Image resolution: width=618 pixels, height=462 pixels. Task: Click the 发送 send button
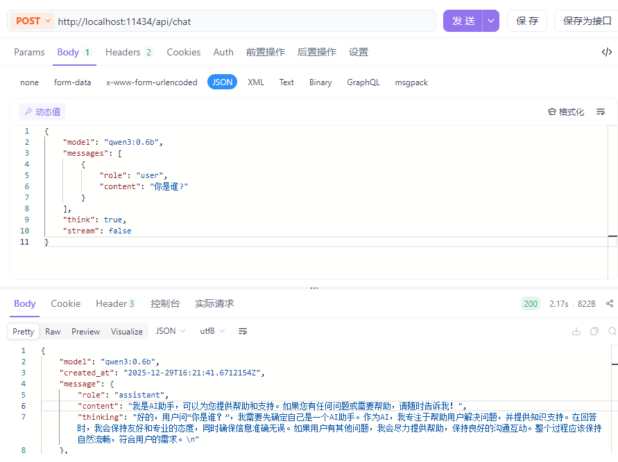pyautogui.click(x=463, y=21)
